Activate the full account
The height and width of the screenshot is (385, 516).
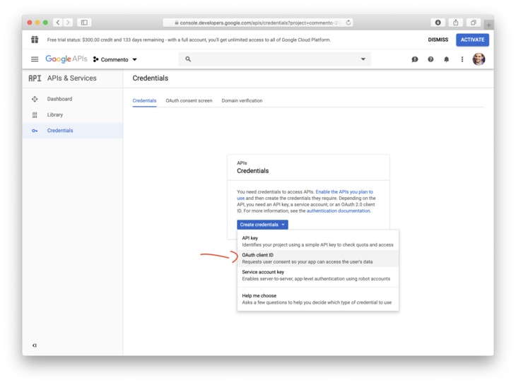click(473, 40)
